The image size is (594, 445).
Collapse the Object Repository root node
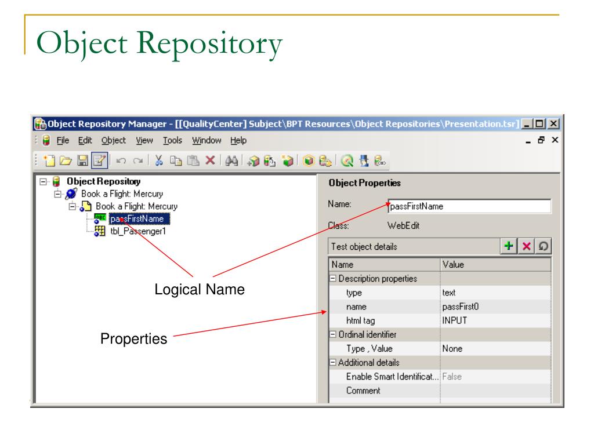[x=43, y=181]
